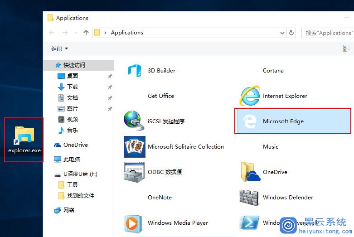Go up one folder level
The image size is (354, 237).
coord(86,33)
